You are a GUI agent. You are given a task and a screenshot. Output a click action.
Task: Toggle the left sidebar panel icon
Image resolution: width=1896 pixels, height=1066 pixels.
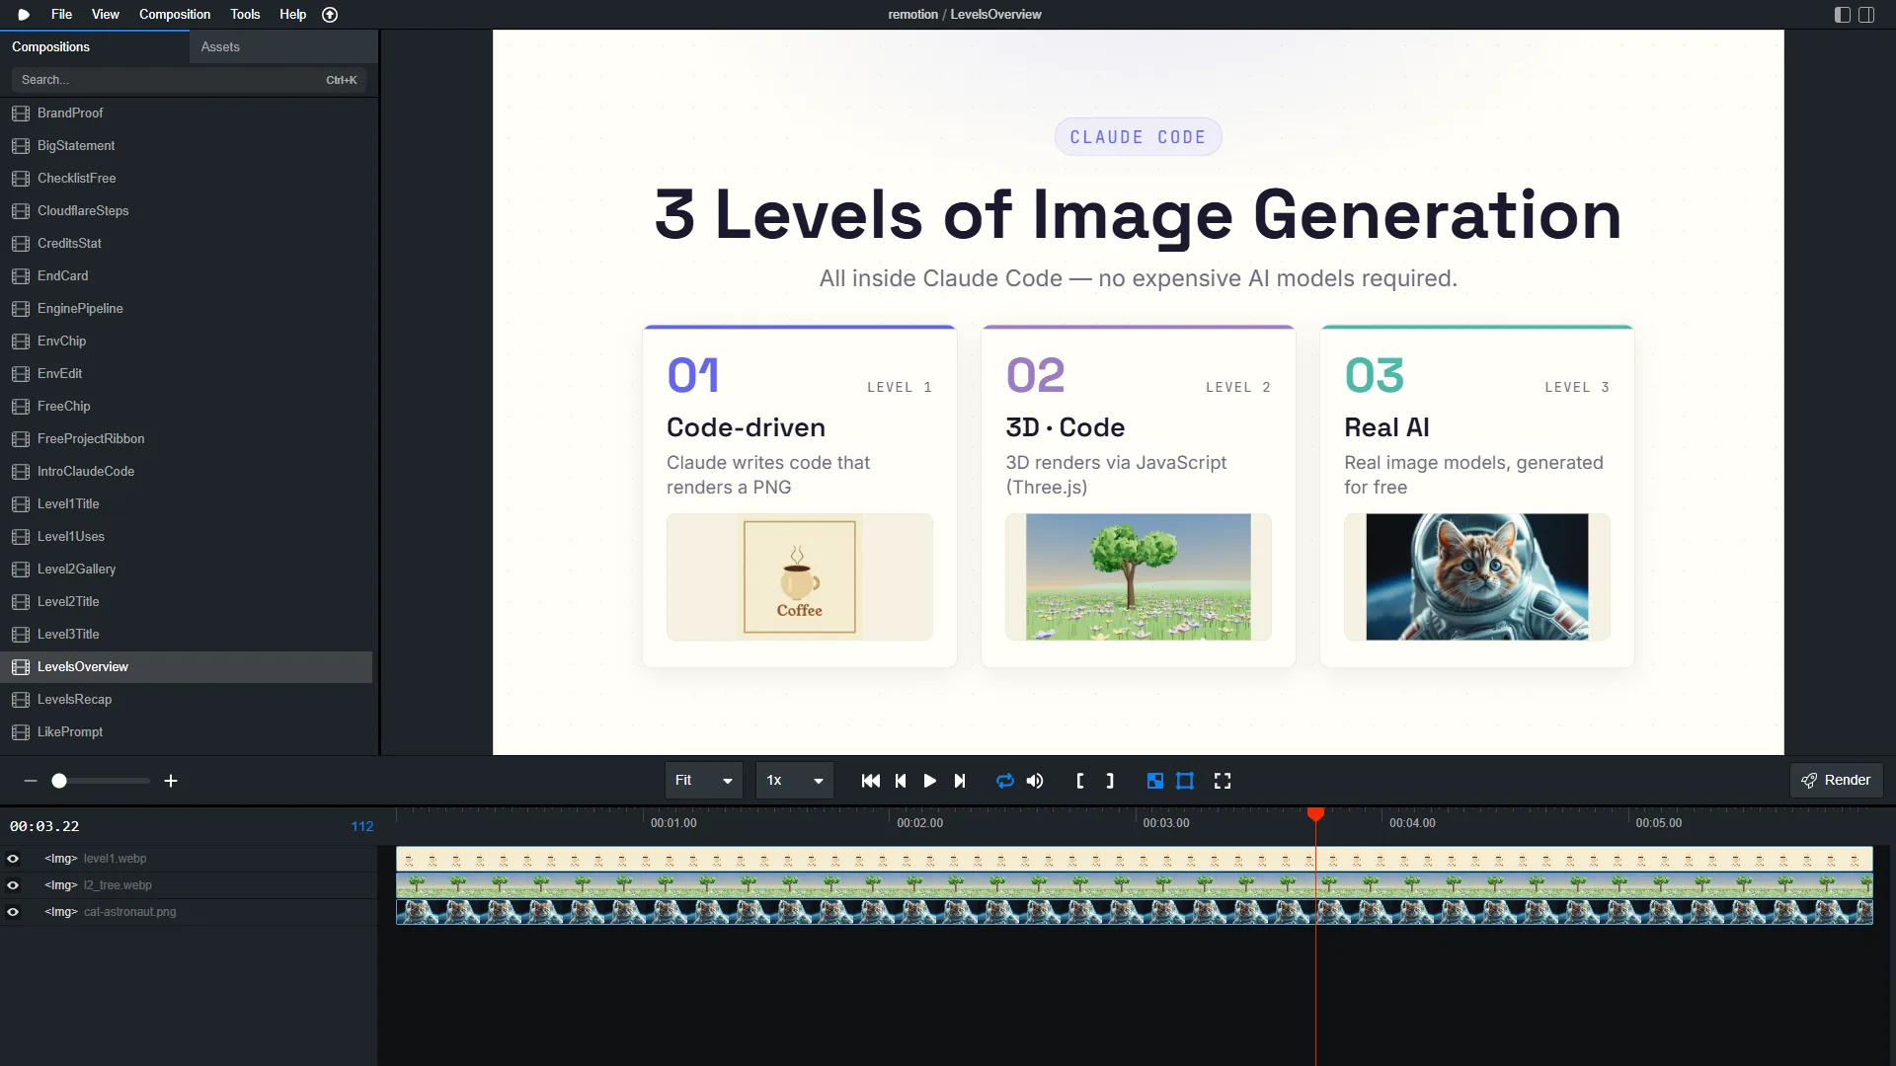[1843, 15]
